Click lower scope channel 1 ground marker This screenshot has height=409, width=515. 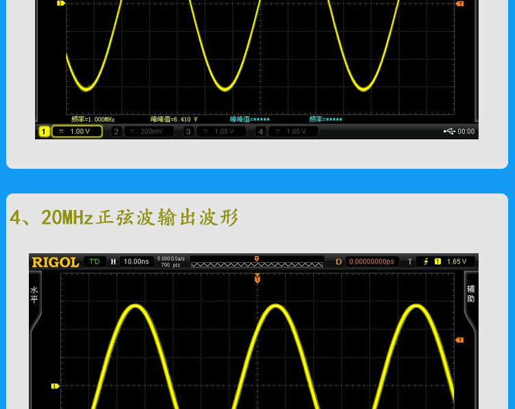pyautogui.click(x=55, y=386)
